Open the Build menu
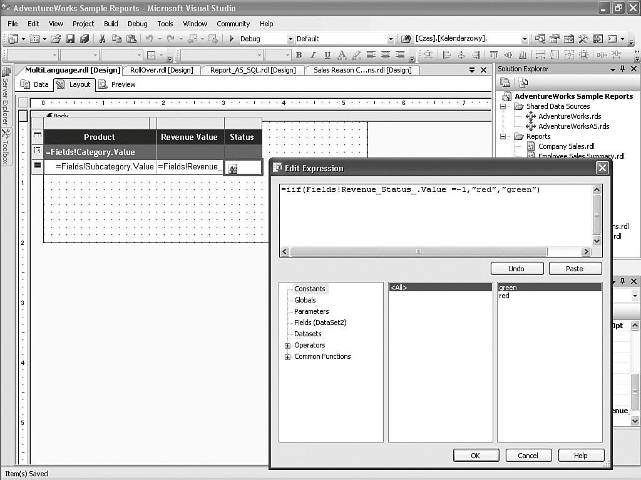 (x=111, y=24)
